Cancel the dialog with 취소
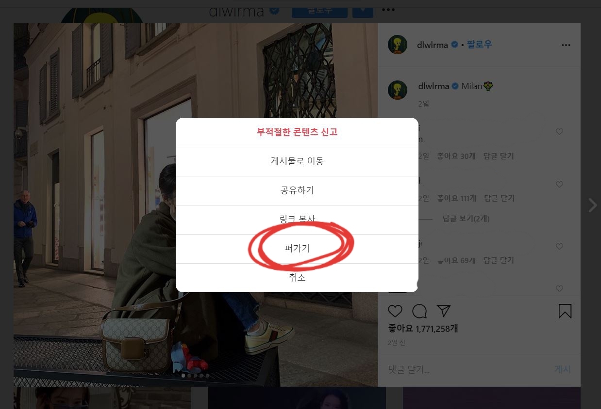 [297, 278]
